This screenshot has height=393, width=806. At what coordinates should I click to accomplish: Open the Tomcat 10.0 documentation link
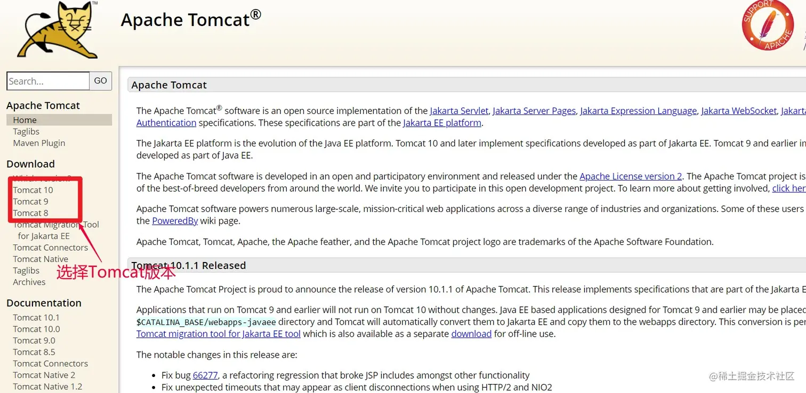[36, 329]
